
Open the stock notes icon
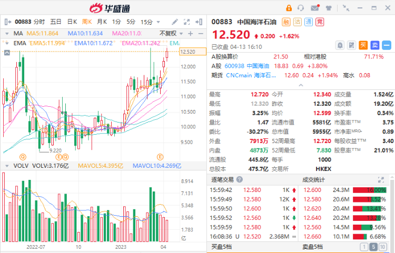[351, 46]
